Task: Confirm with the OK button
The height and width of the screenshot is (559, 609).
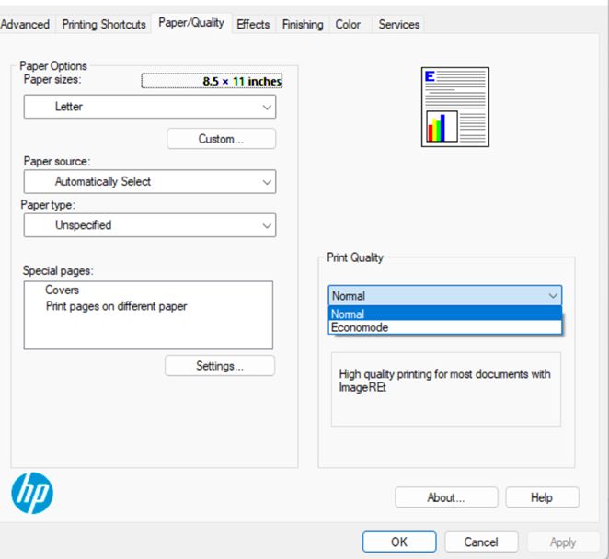Action: (399, 542)
